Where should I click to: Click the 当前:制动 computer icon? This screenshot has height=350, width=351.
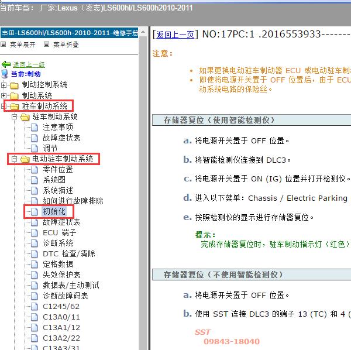point(5,74)
